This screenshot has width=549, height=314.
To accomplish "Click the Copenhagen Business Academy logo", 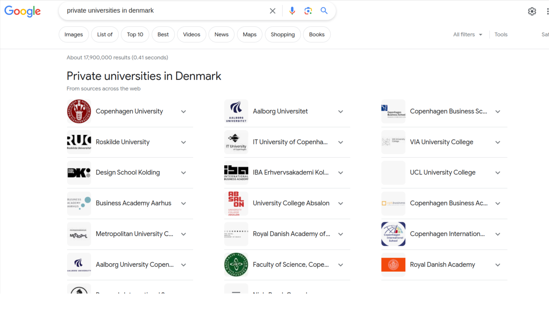I will [x=393, y=204].
